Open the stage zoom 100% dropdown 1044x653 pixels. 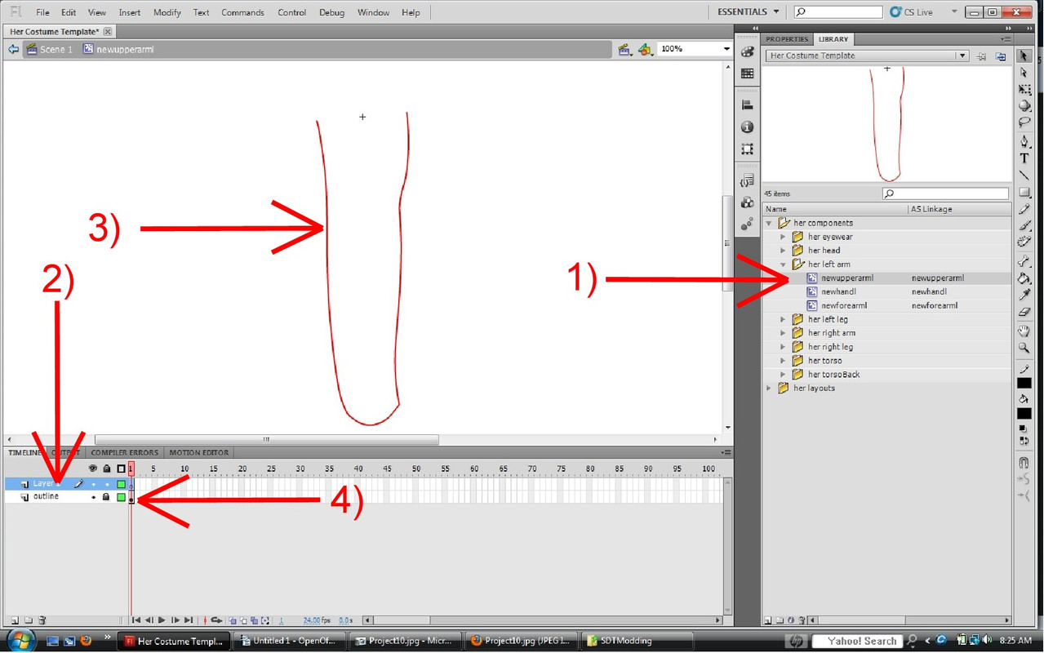pos(726,49)
